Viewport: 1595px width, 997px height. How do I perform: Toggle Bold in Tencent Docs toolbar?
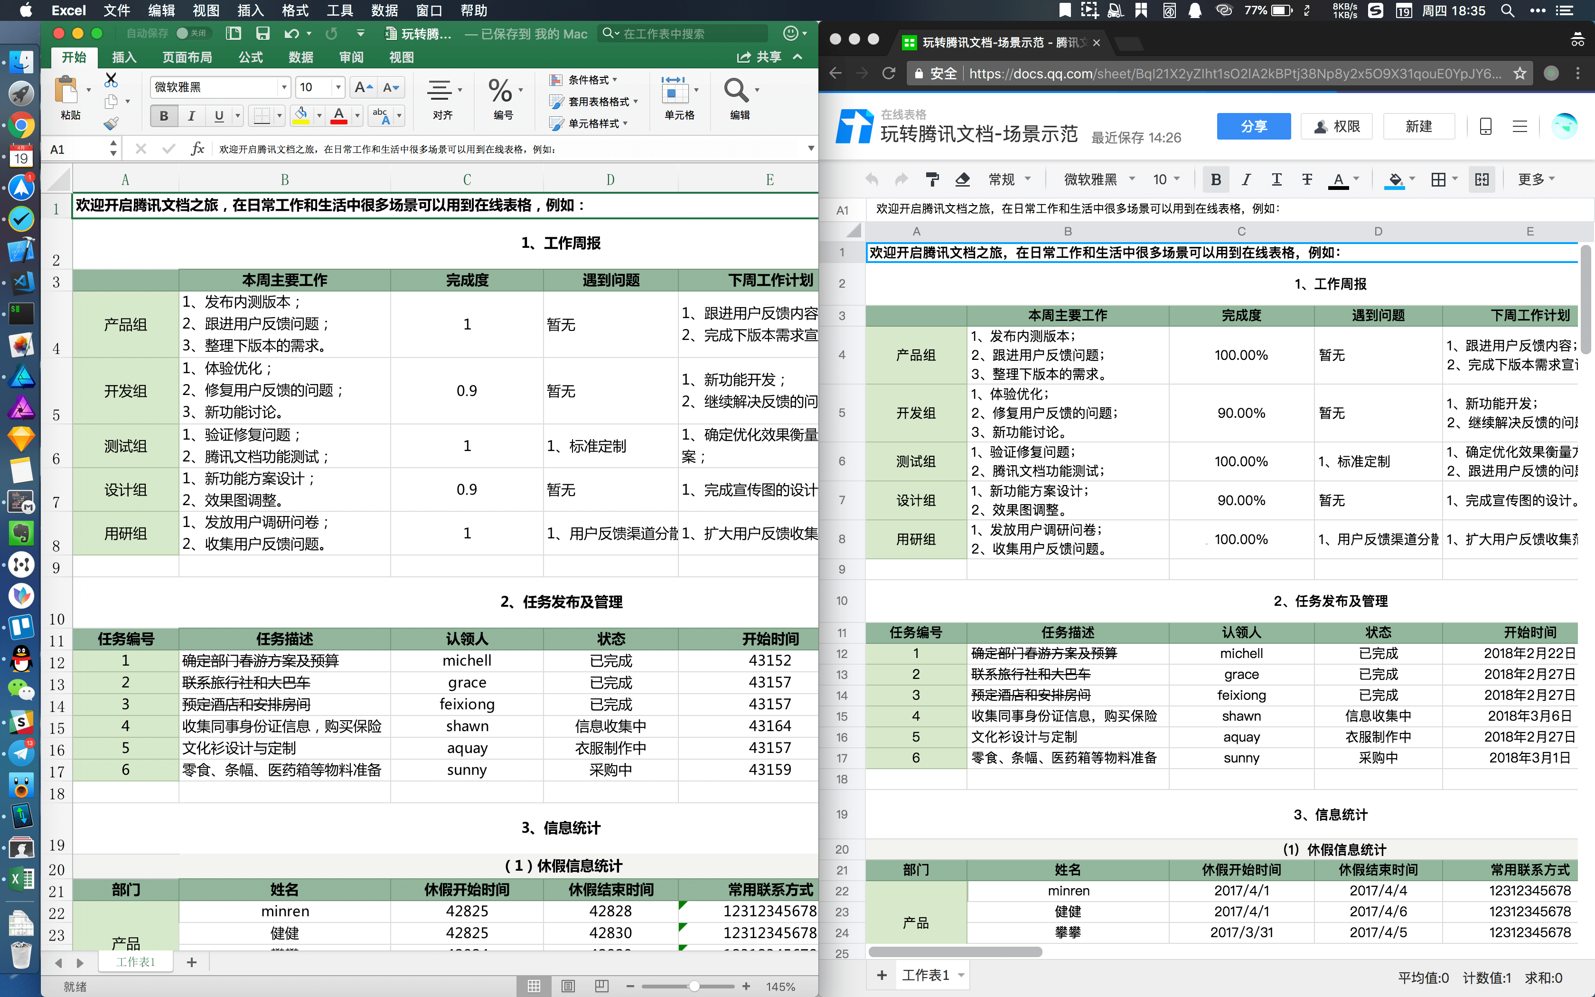pos(1216,179)
